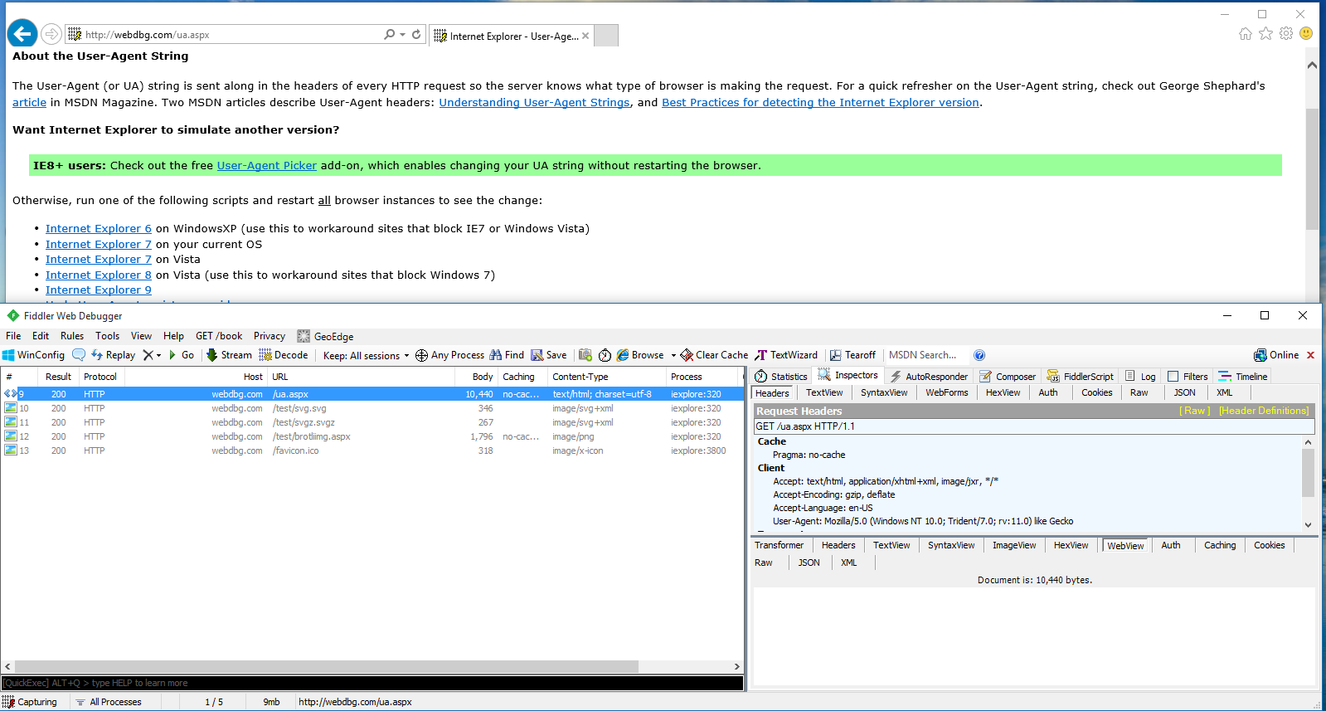The height and width of the screenshot is (711, 1326).
Task: Select the WebForms request inspector tab
Action: click(x=947, y=393)
